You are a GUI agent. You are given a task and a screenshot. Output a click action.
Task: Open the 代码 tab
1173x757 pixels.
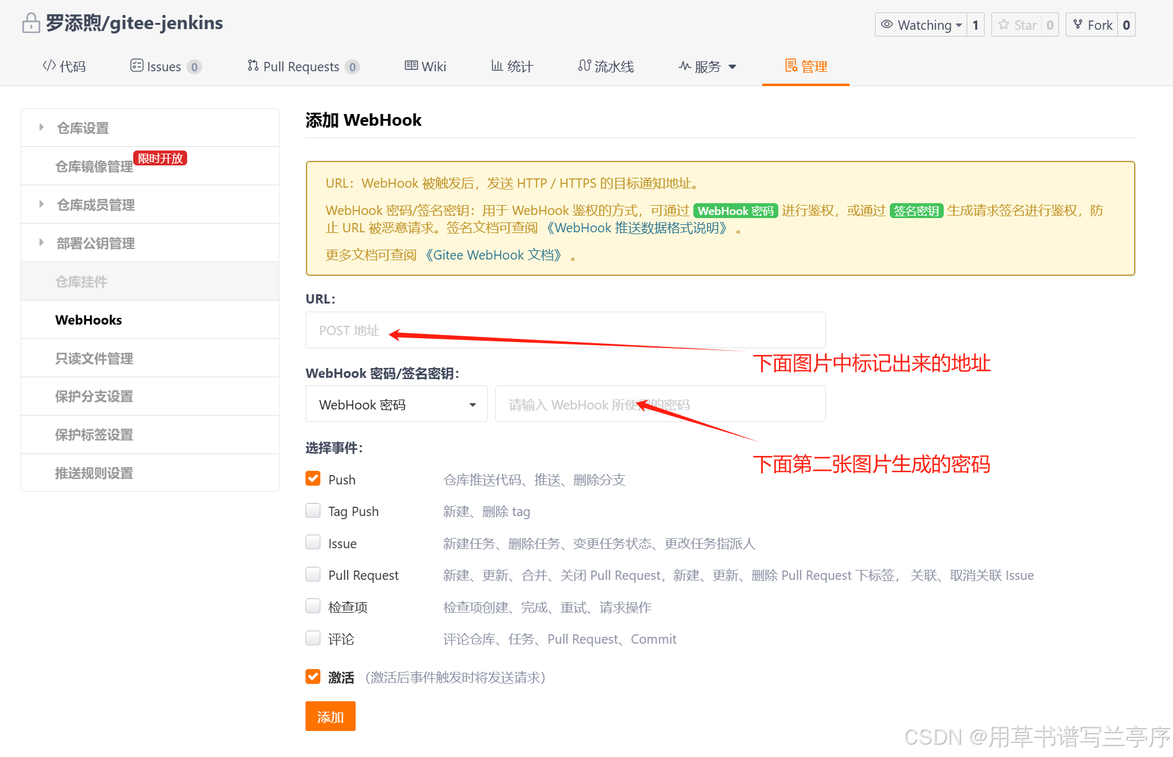(x=64, y=66)
